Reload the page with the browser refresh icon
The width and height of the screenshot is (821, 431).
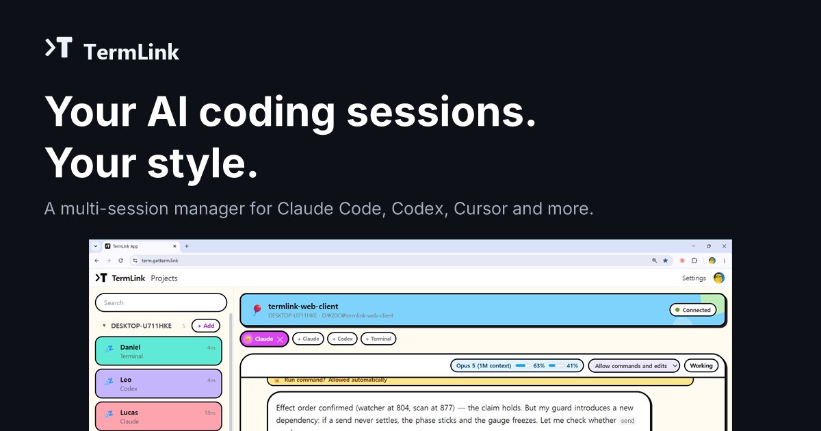121,261
